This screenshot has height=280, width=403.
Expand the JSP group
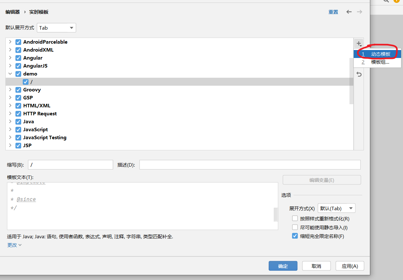click(x=10, y=145)
